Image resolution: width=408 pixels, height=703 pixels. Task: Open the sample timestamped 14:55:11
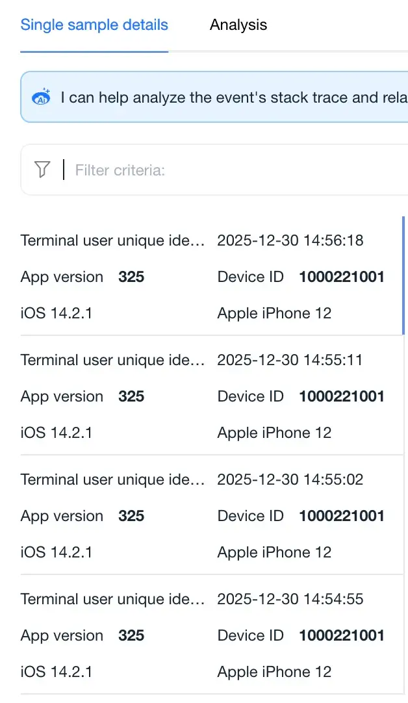[x=290, y=360]
